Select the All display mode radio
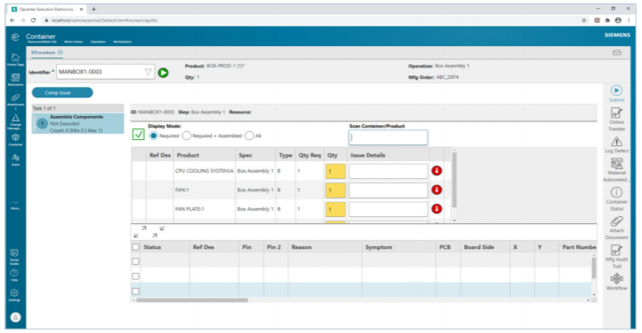 250,136
